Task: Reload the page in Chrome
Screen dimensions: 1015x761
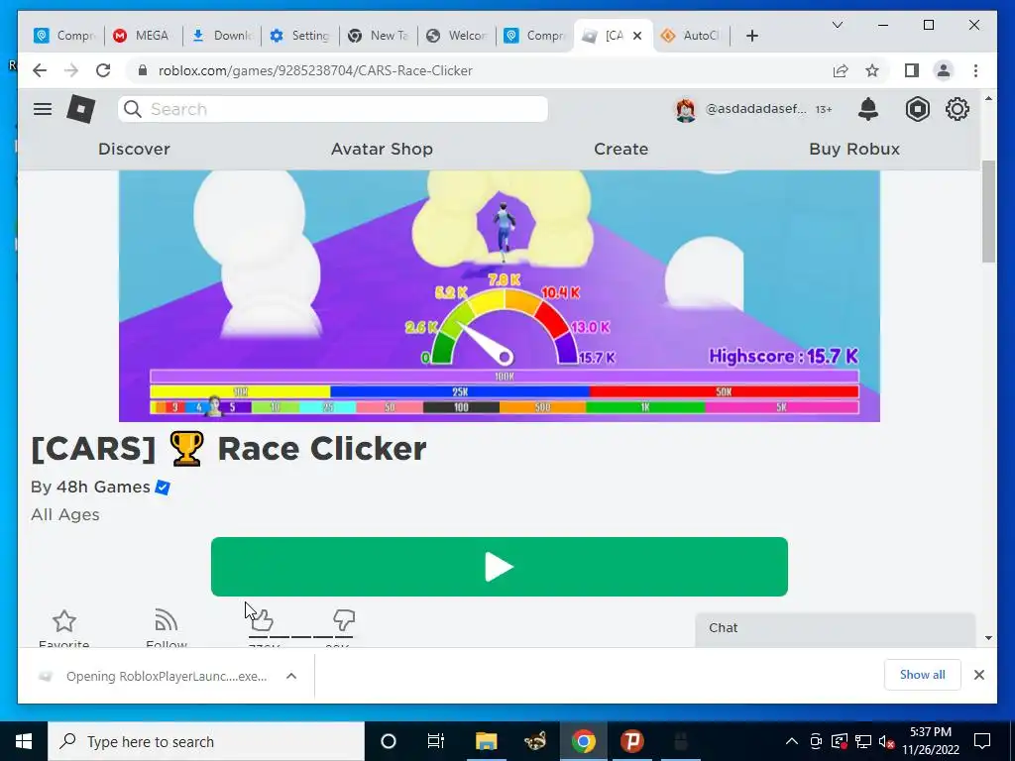Action: point(103,70)
